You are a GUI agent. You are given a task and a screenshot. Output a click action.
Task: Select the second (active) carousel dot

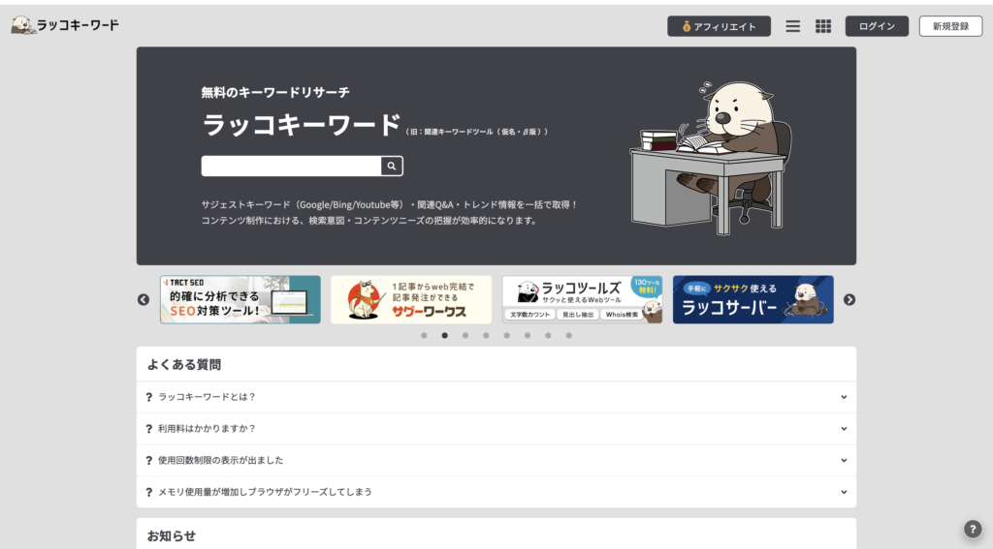pyautogui.click(x=444, y=336)
